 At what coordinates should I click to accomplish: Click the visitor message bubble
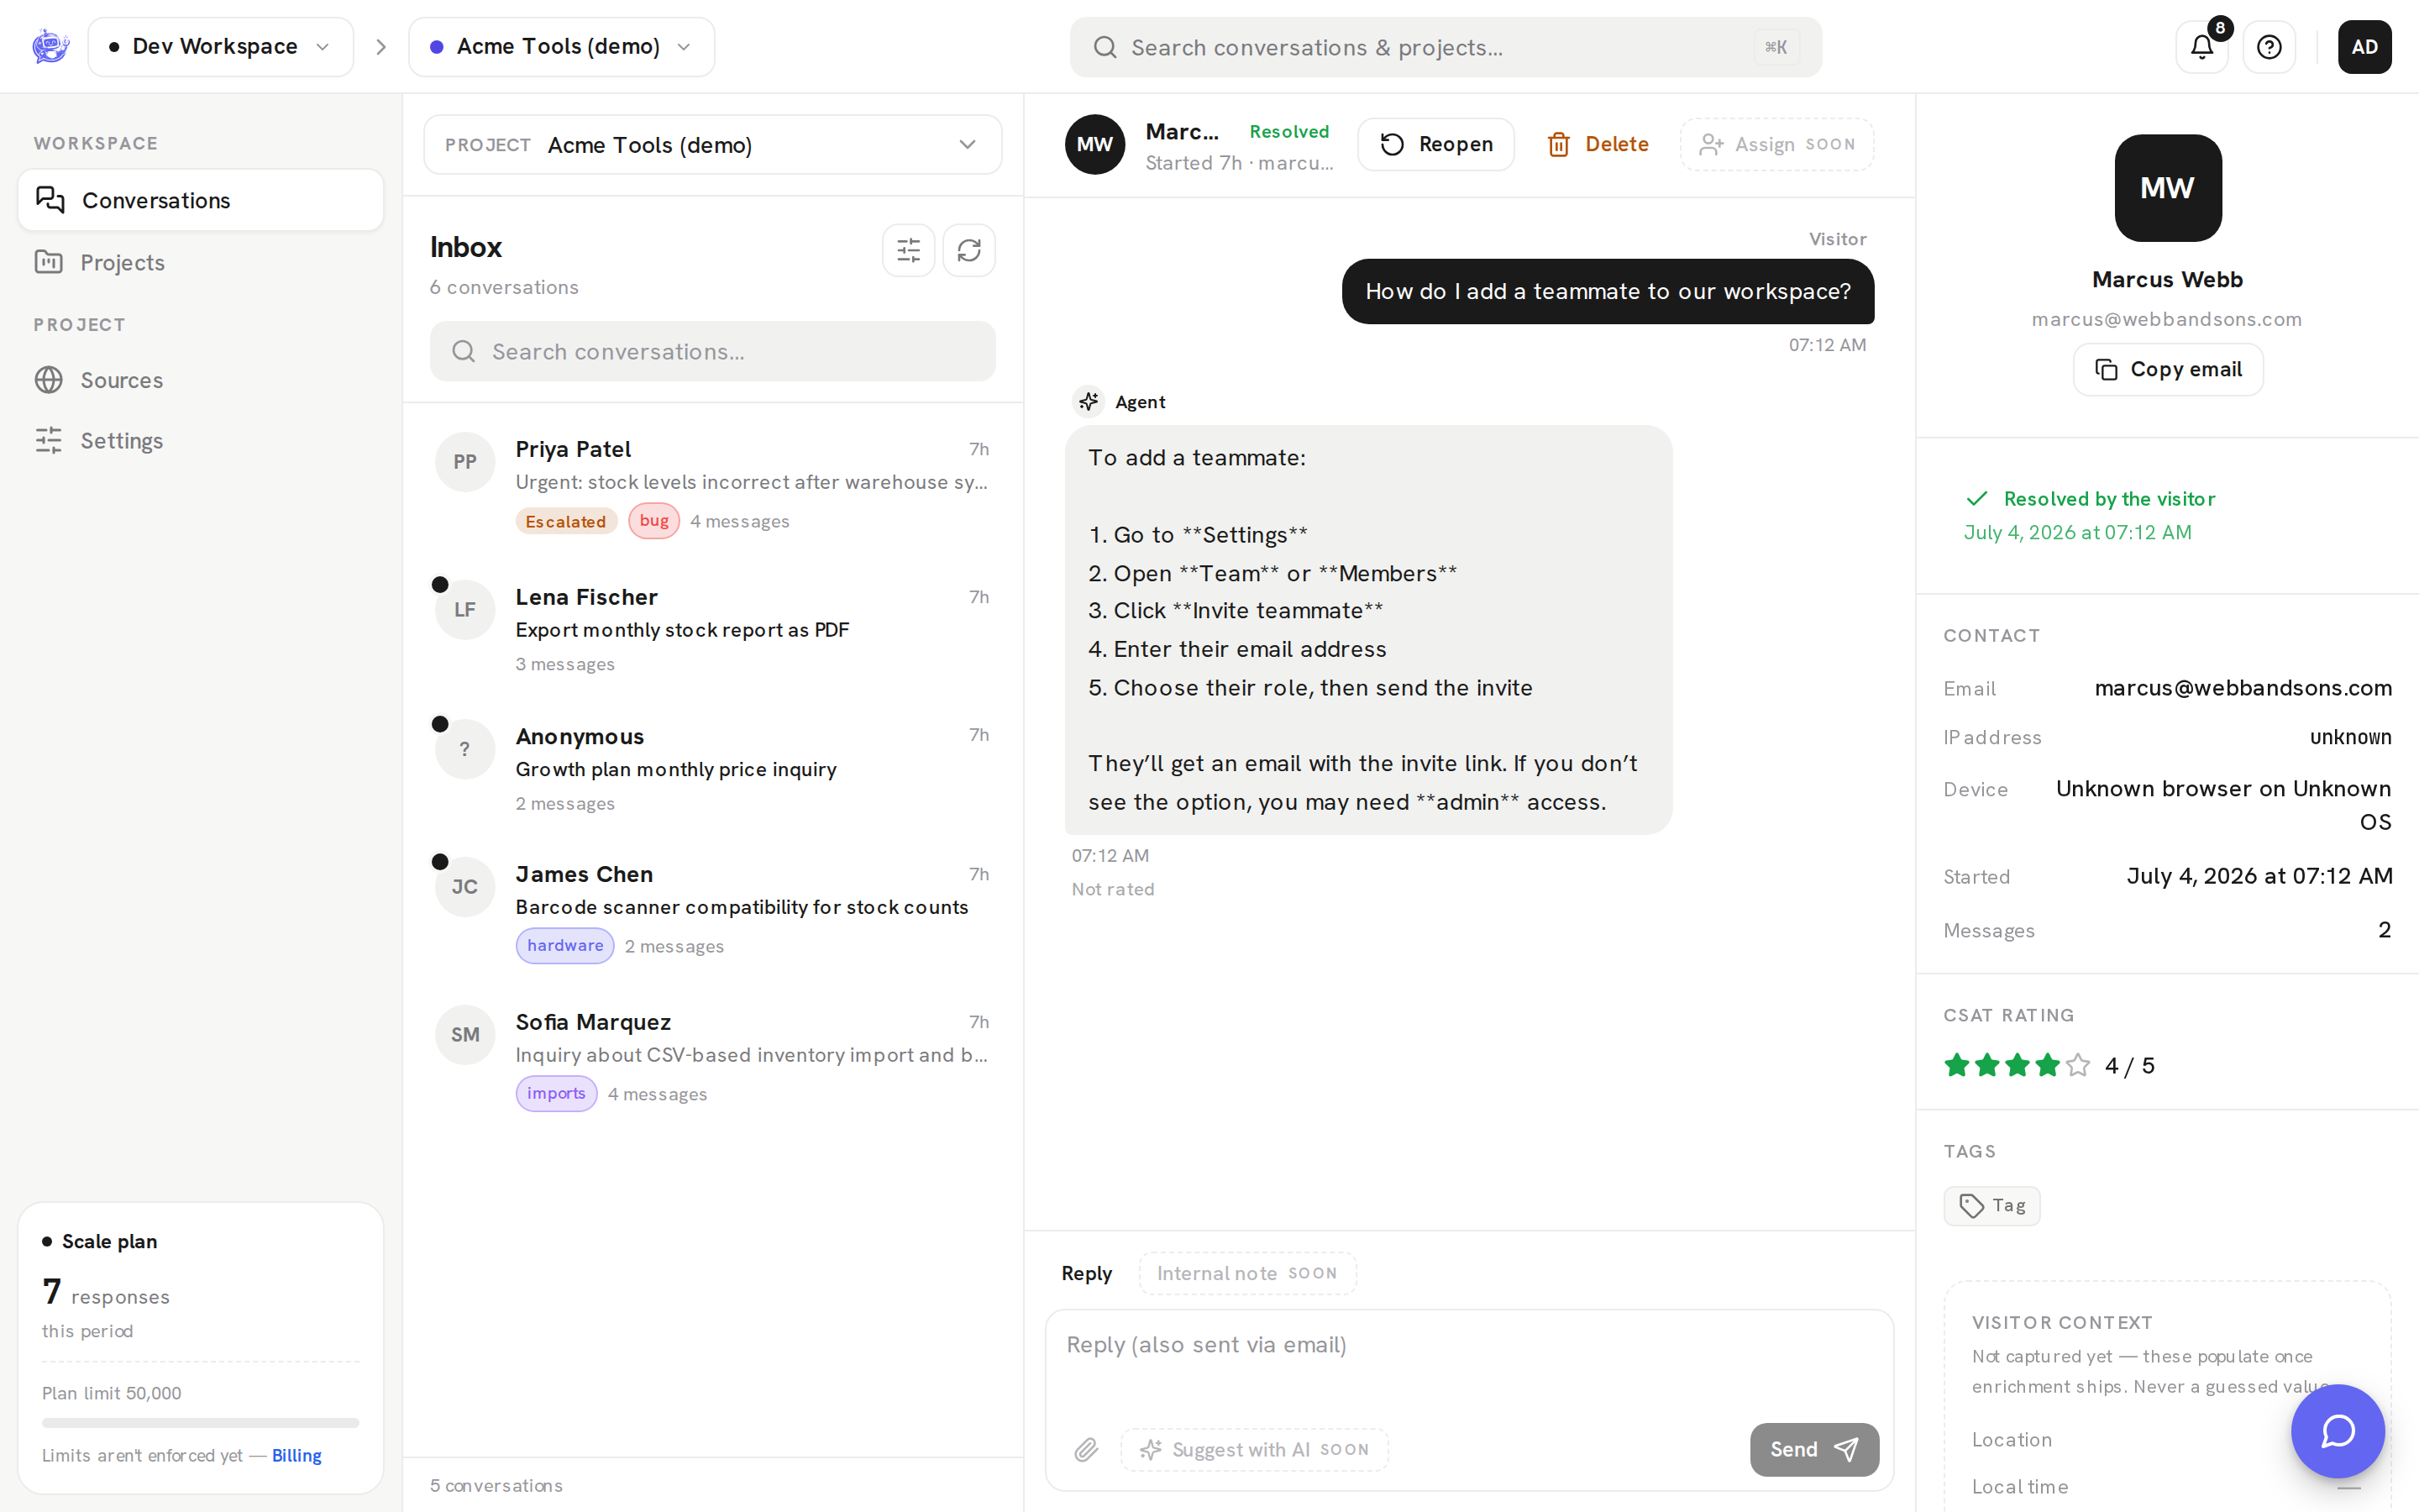coord(1608,291)
